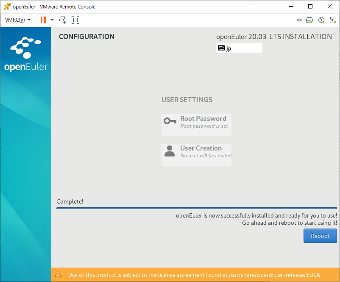Viewport: 340px width, 282px height.
Task: Click the VMware Remote Console title icon
Action: click(7, 7)
